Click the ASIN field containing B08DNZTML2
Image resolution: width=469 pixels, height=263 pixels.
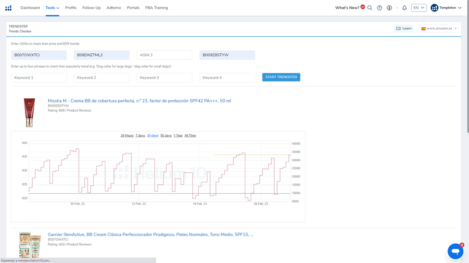(x=101, y=55)
